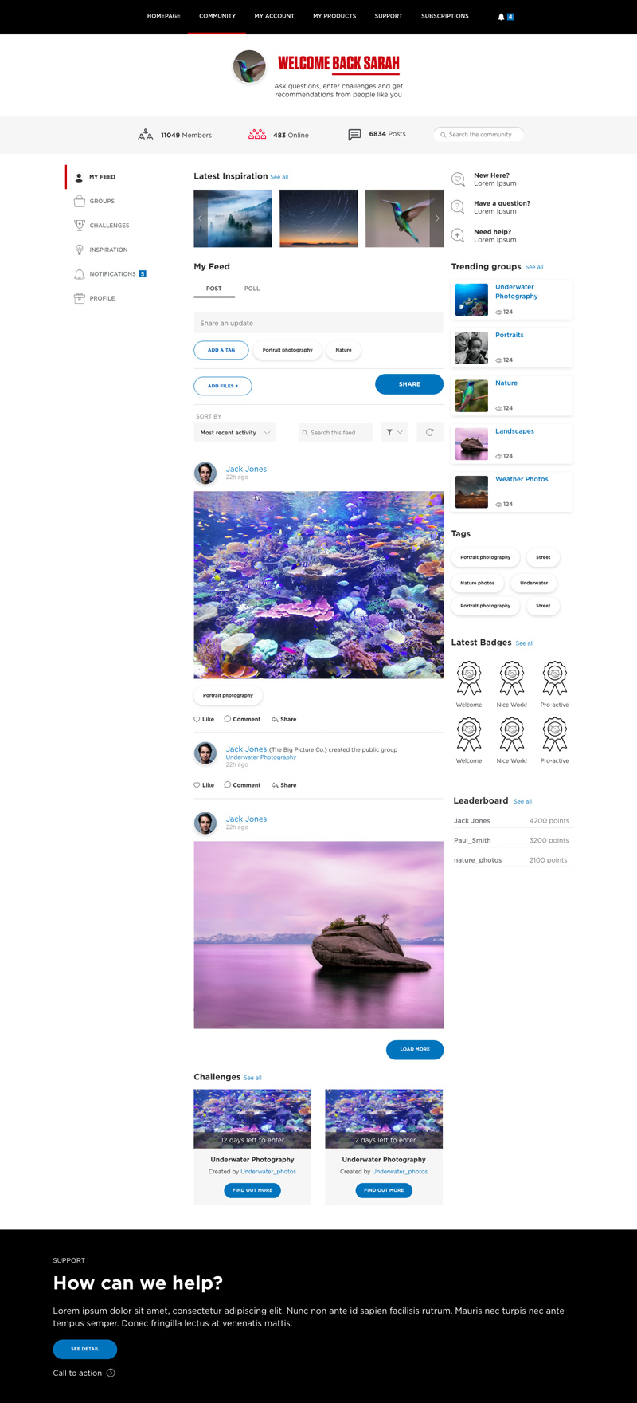The width and height of the screenshot is (637, 1403).
Task: Advance inspiration carousel with right chevron
Action: 437,218
